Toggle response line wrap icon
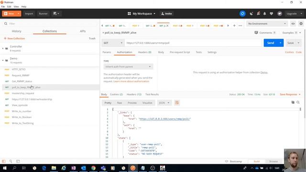Viewport: 306px width, 172px height. (x=177, y=103)
